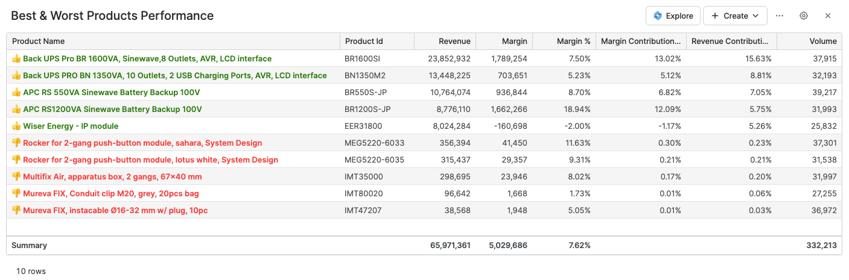849x280 pixels.
Task: Open the three-dot more options menu
Action: point(780,16)
